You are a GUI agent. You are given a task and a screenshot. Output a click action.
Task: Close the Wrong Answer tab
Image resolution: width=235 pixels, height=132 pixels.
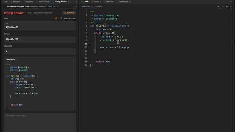coord(69,1)
